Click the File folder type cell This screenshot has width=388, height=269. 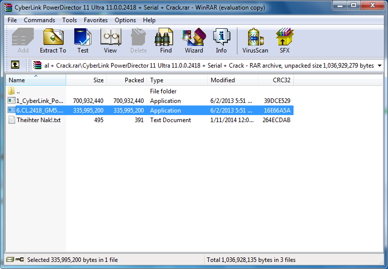[x=163, y=91]
